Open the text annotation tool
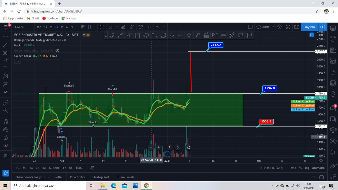 [x=6, y=68]
